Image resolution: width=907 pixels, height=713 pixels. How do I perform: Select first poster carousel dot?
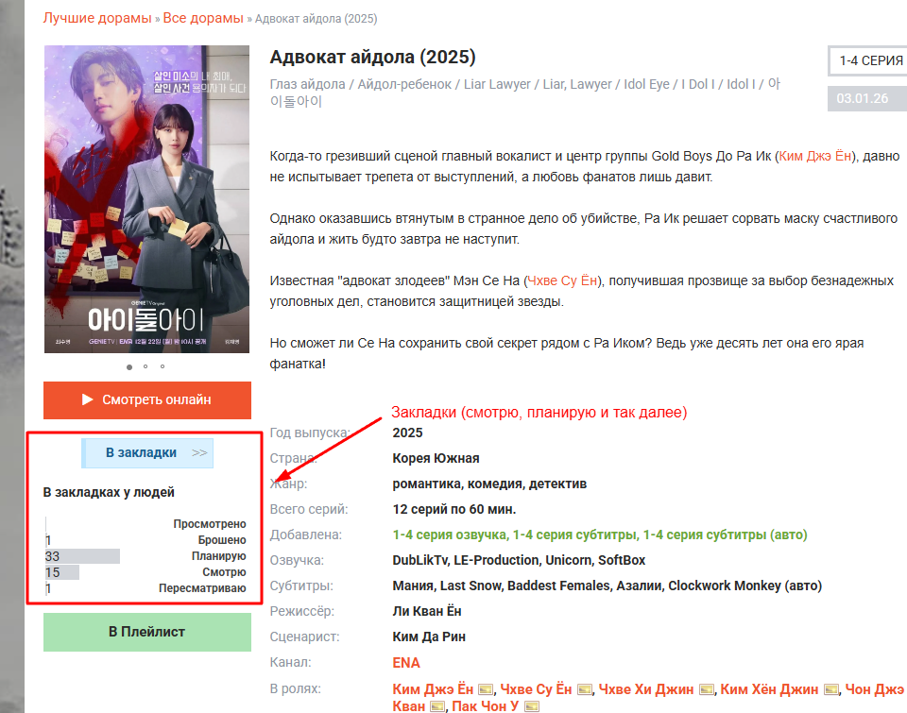pos(129,366)
